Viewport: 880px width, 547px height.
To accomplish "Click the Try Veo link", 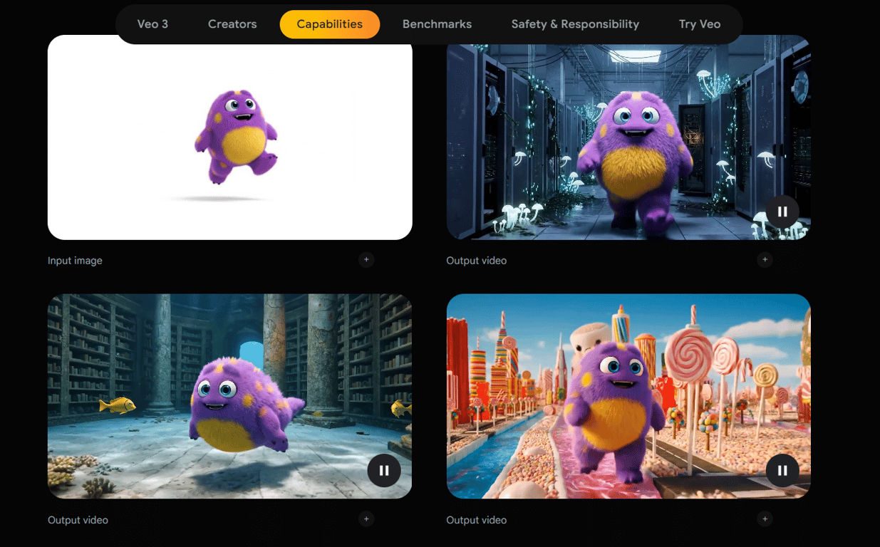I will (x=700, y=24).
